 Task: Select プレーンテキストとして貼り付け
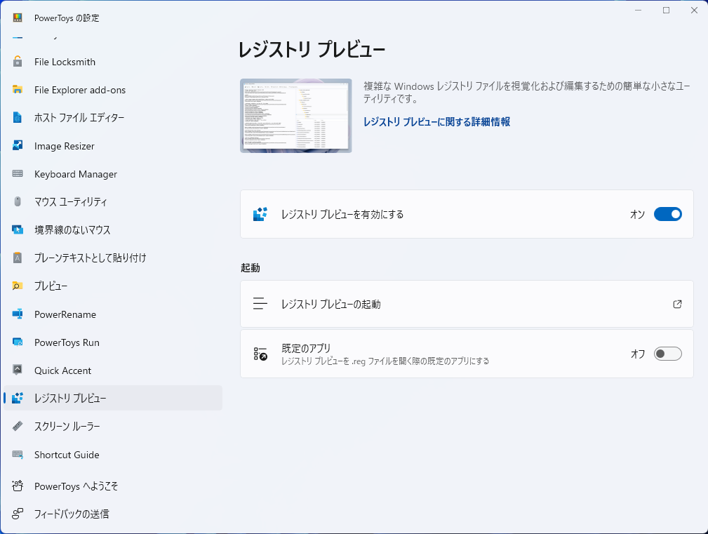pos(90,258)
